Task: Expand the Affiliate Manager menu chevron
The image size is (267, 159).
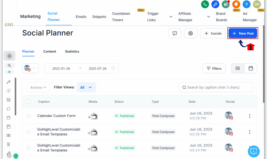Action: click(x=208, y=17)
